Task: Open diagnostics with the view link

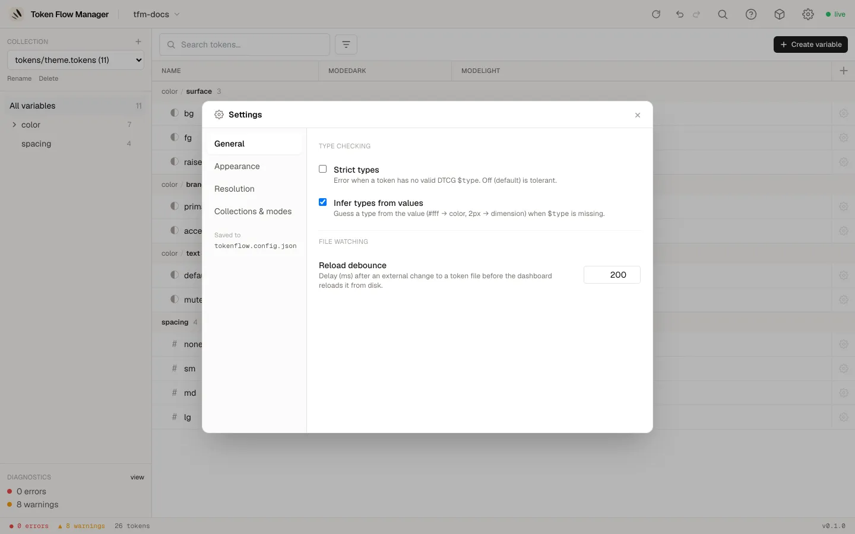Action: pyautogui.click(x=137, y=477)
